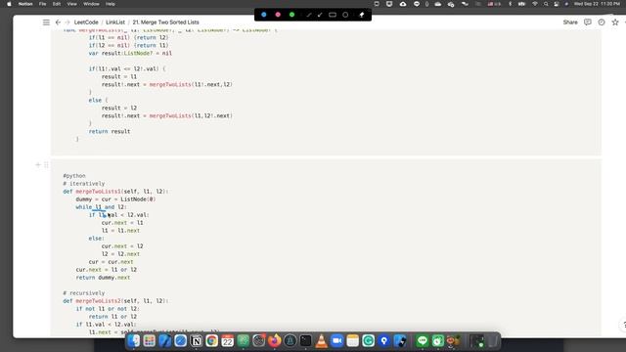
Task: Open the LinkList breadcrumb page
Action: (115, 22)
